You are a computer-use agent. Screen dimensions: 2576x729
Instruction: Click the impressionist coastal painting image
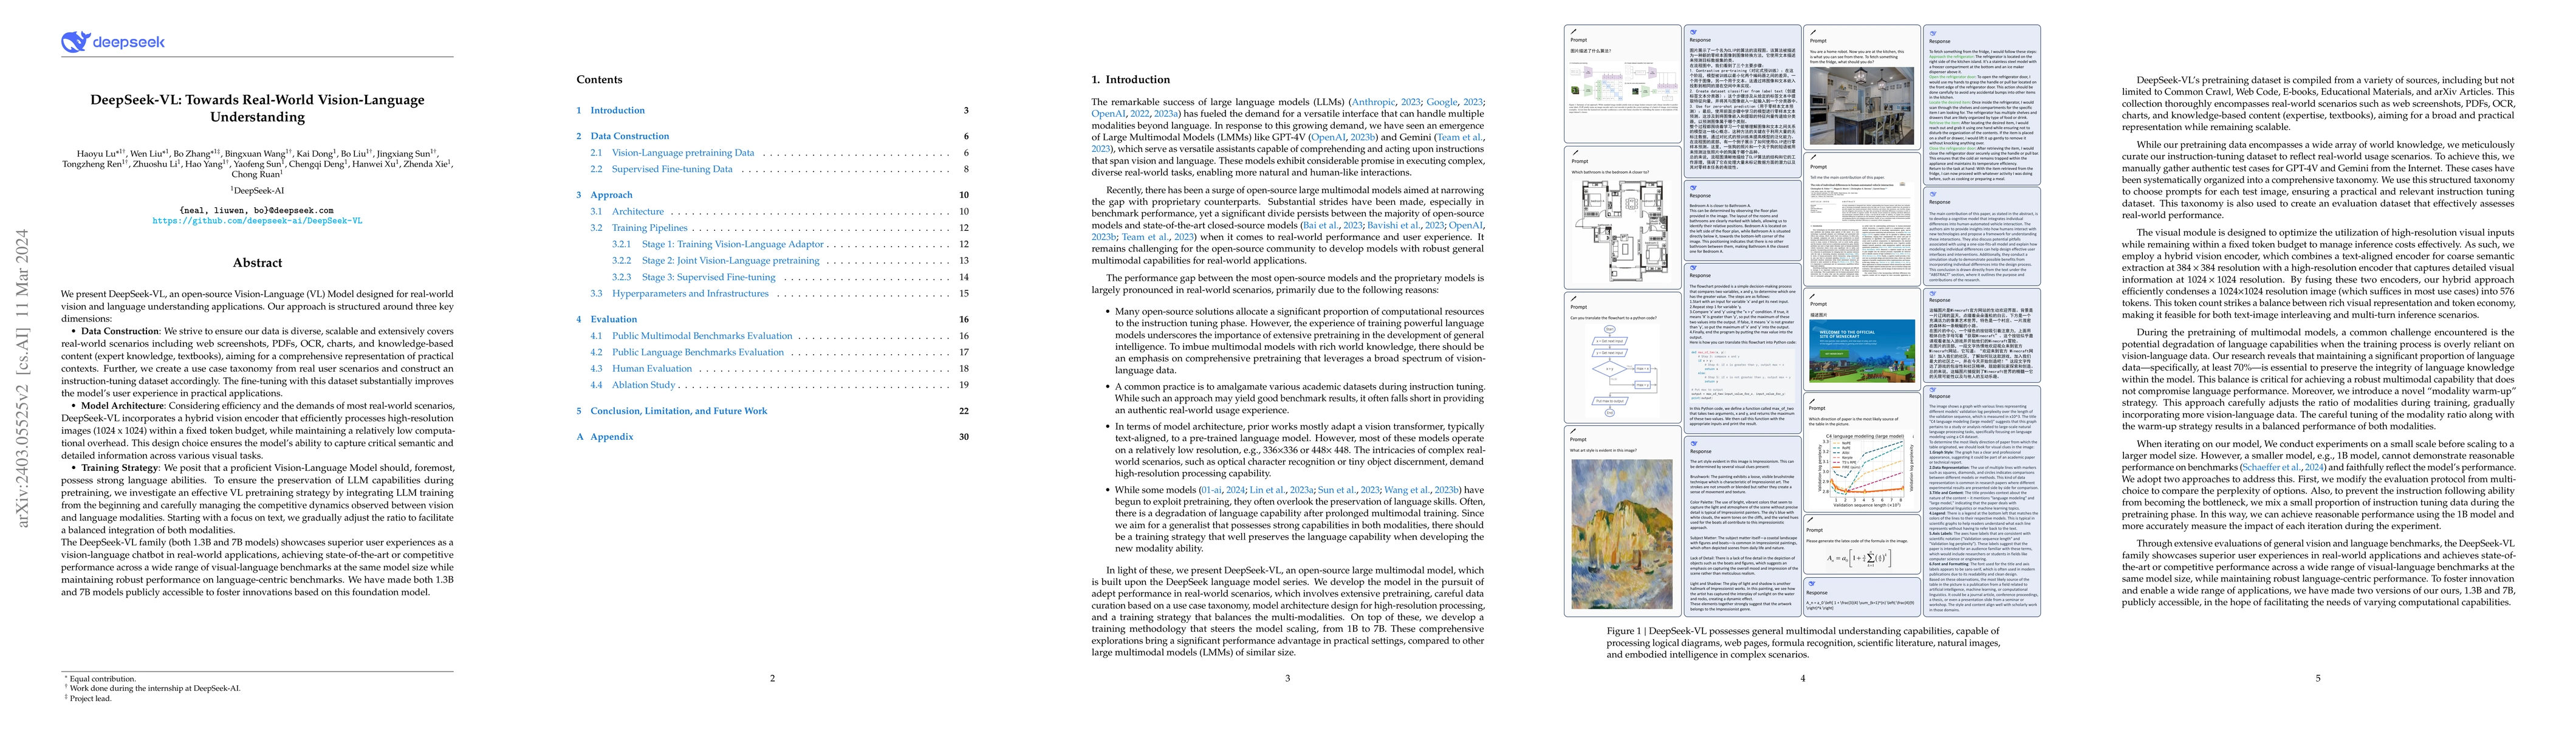click(x=1621, y=533)
